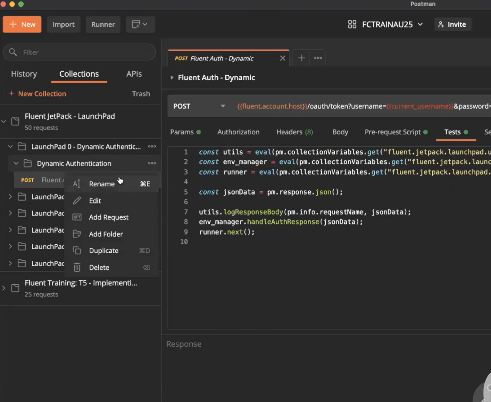Click the workspace grid icon beside FCTRAINAU25
This screenshot has width=491, height=402.
[x=352, y=24]
